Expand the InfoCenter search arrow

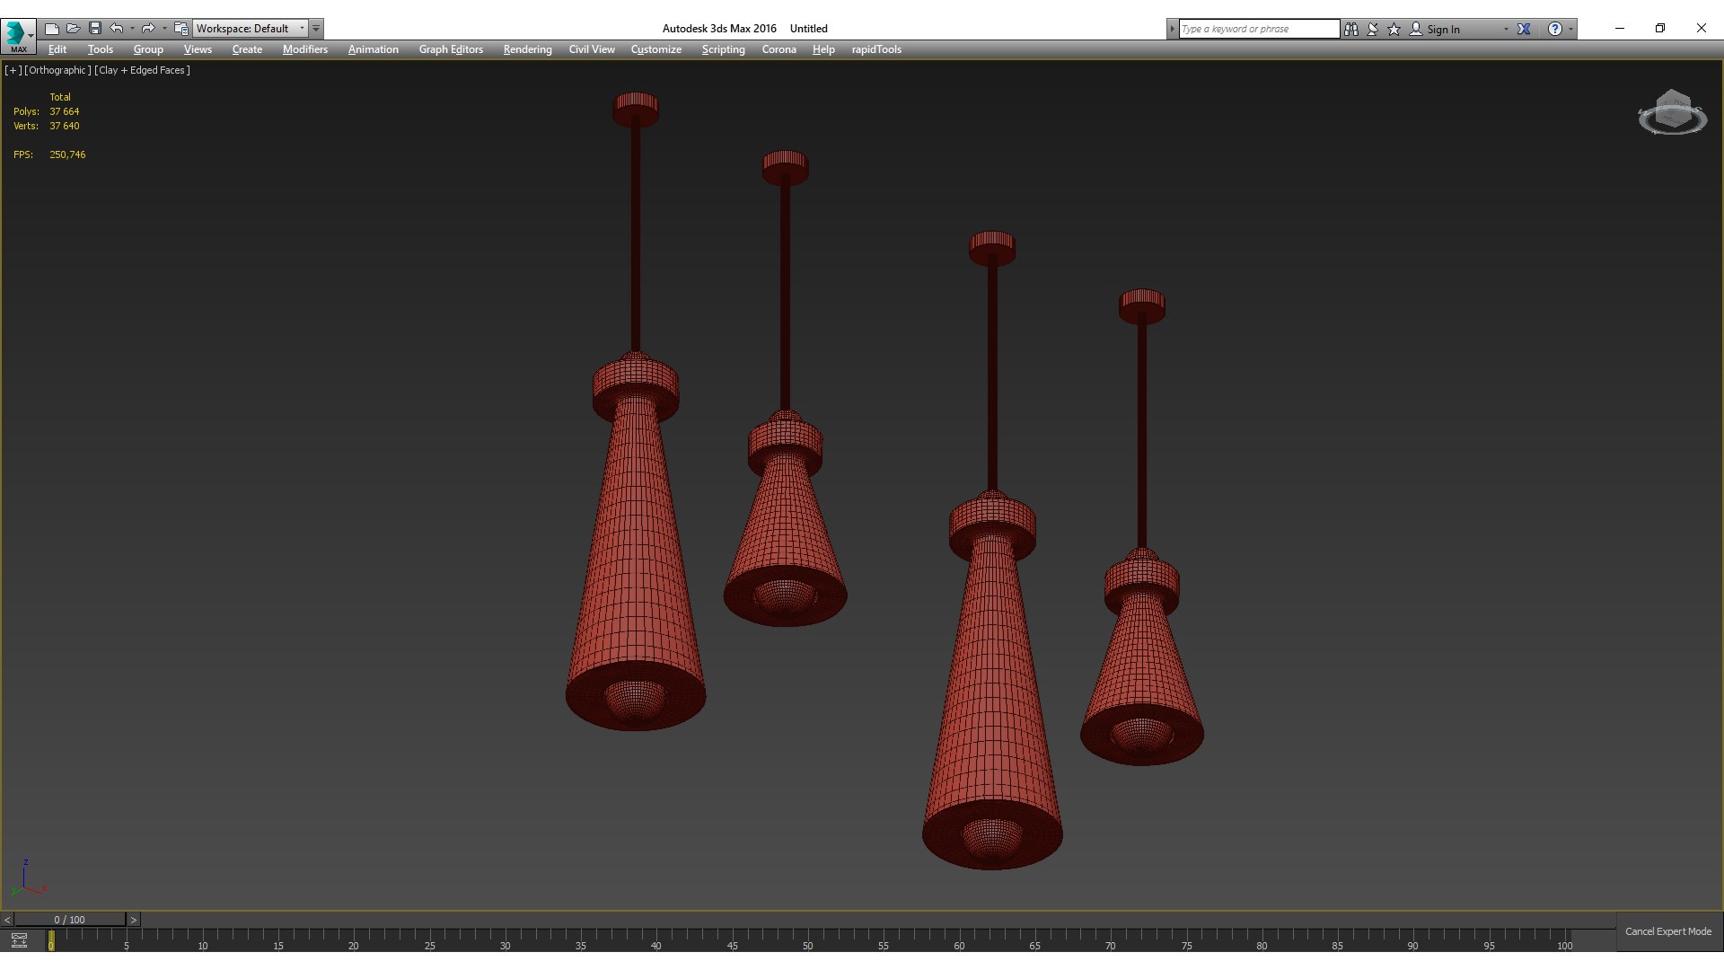1172,29
